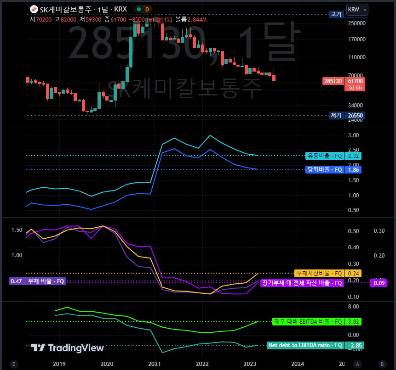Click the 8.00 EBITDA axis label

pos(353,307)
